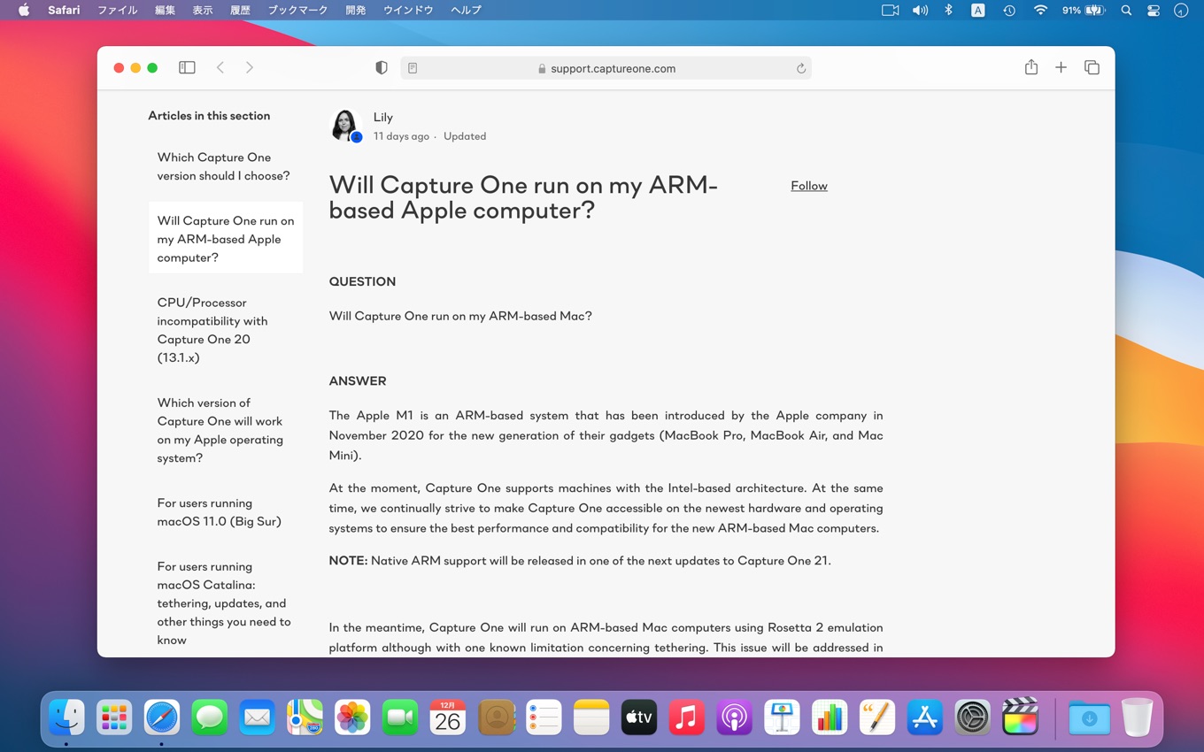Open the Share sheet icon
The width and height of the screenshot is (1204, 752).
[1031, 68]
